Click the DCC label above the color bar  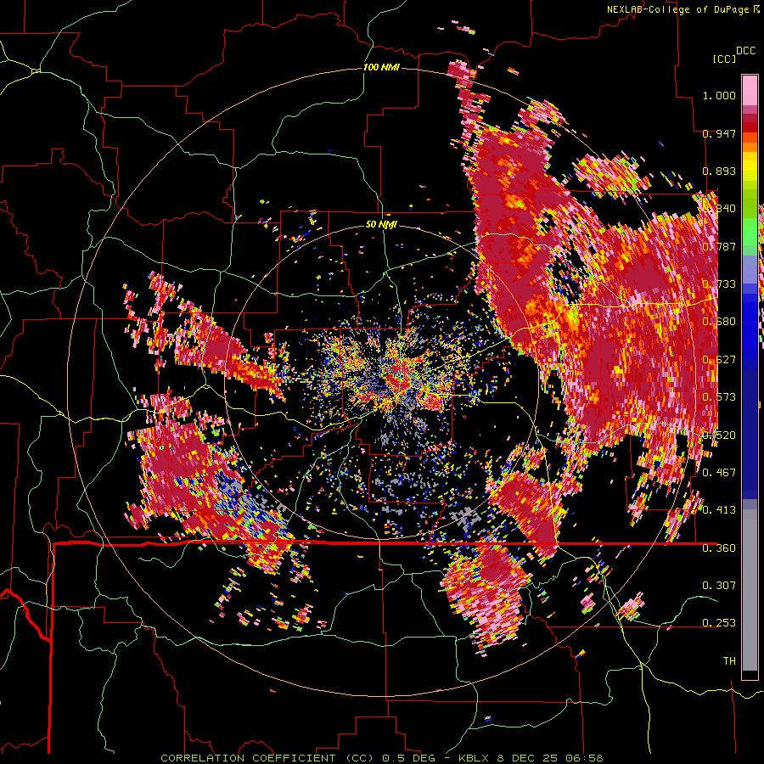(745, 51)
